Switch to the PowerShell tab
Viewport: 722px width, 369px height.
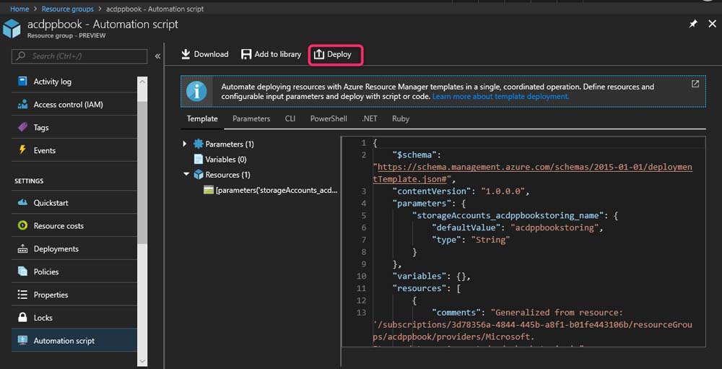coord(329,118)
